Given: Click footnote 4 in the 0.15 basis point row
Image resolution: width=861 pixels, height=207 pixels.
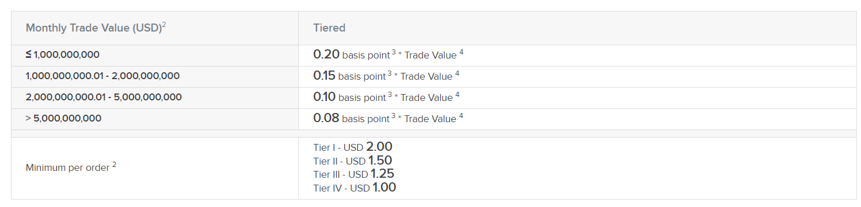Looking at the screenshot, I should point(457,74).
